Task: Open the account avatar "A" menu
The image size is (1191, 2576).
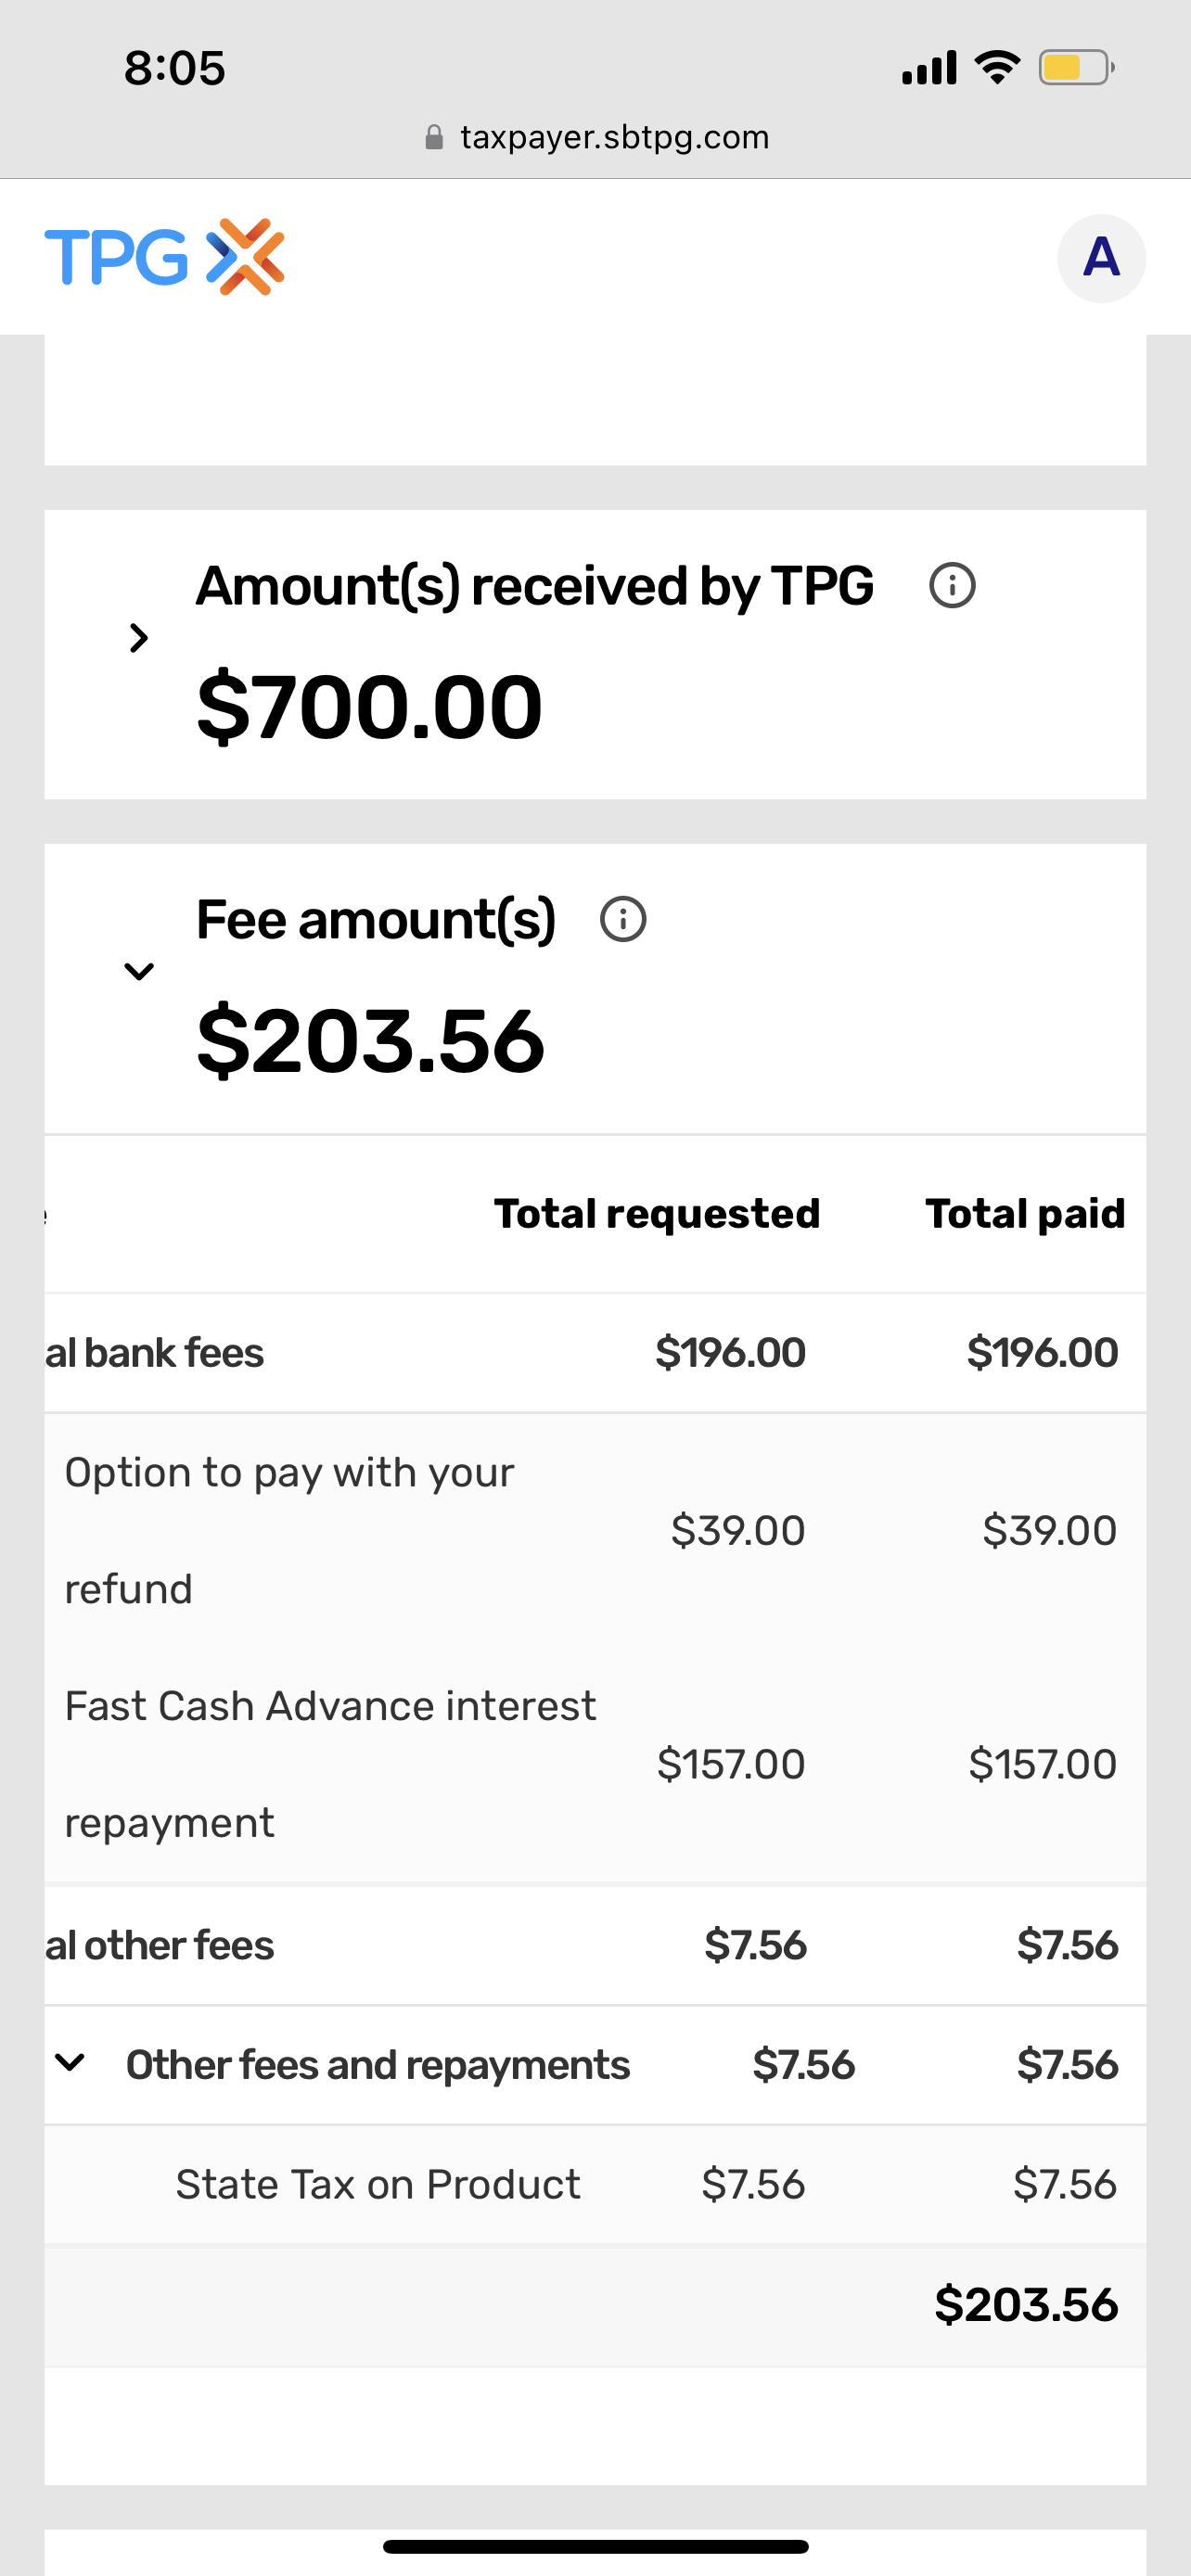Action: click(x=1101, y=258)
